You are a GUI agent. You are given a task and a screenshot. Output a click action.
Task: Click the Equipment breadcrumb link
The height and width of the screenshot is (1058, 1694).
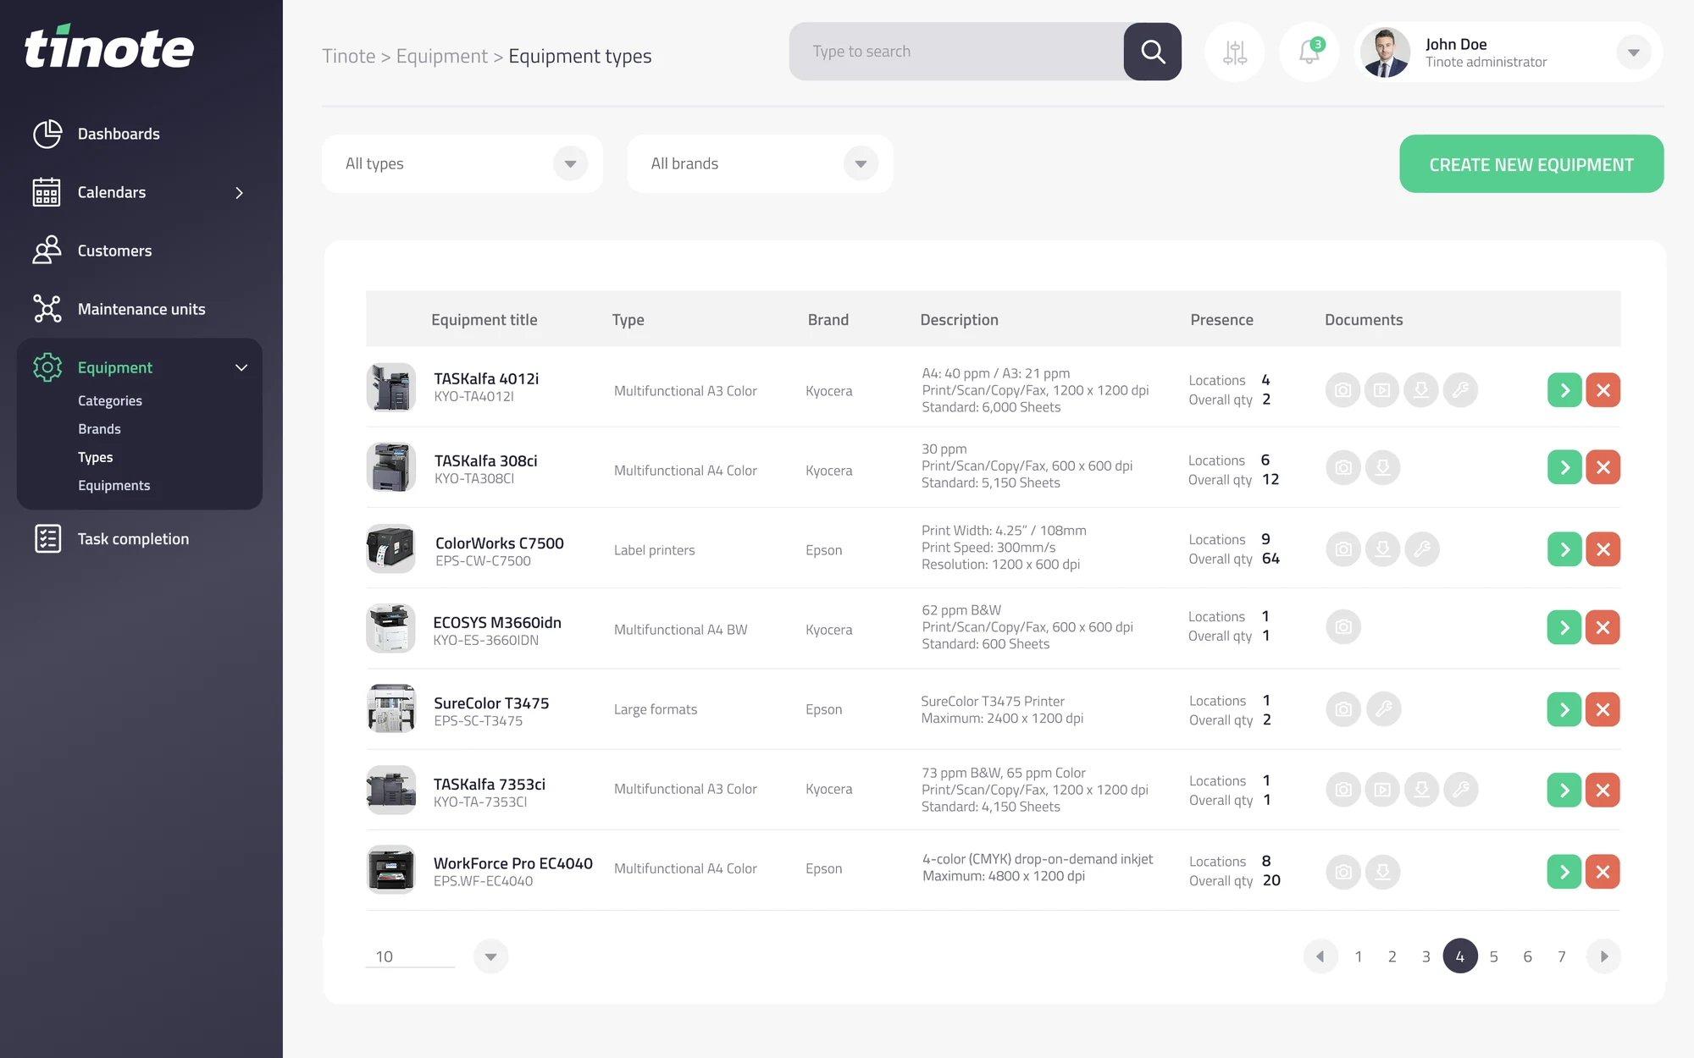(x=442, y=56)
